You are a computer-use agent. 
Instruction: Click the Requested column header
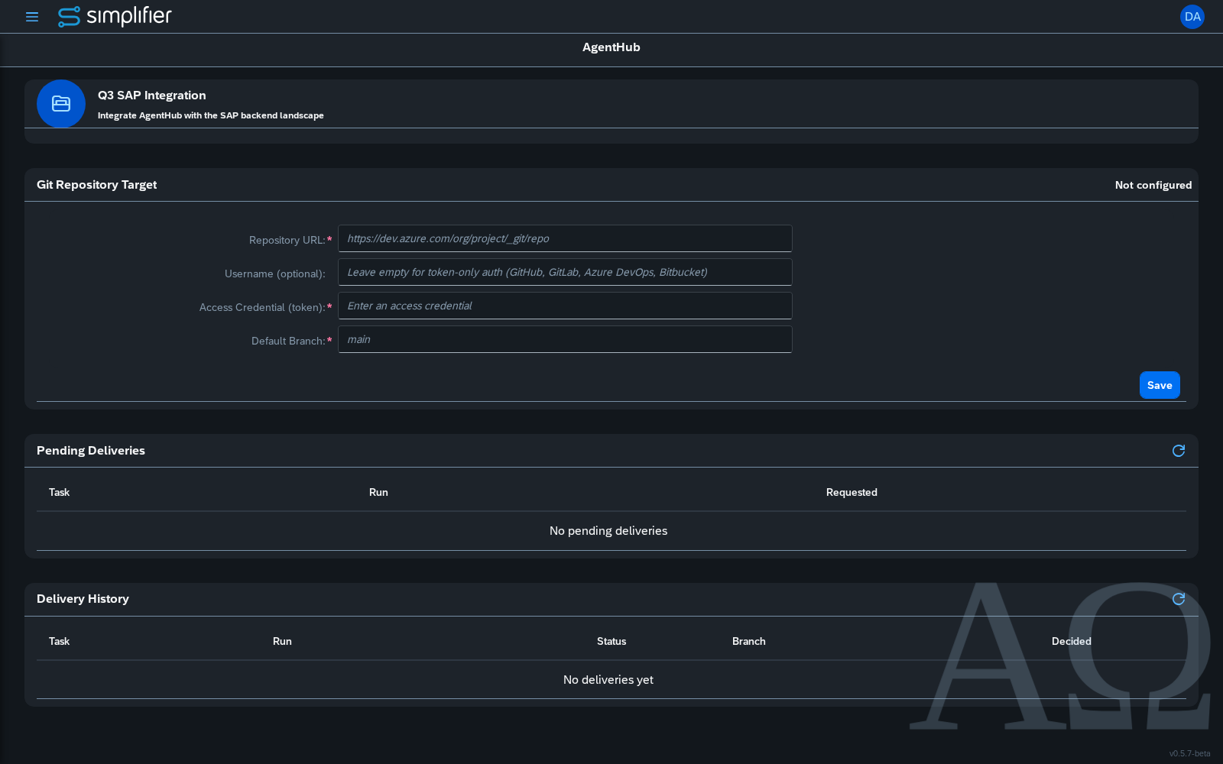[x=852, y=493]
